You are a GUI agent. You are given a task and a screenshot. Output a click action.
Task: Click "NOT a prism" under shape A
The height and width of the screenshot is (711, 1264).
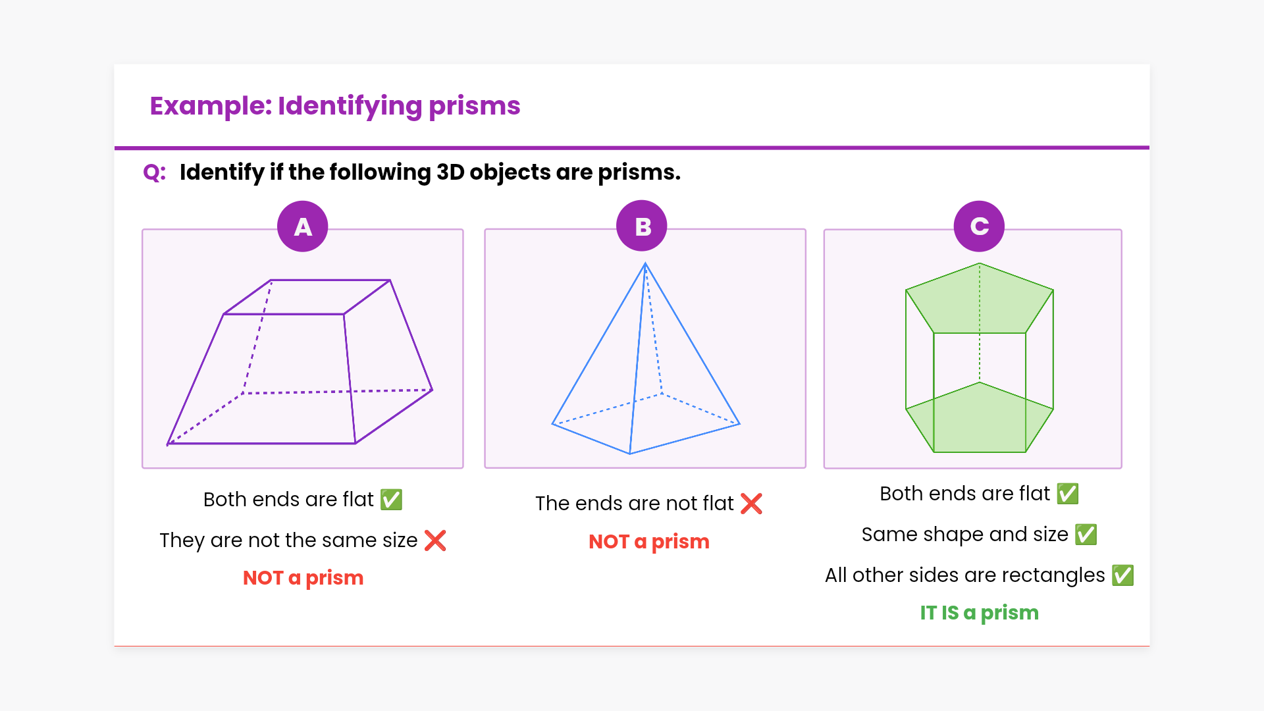(x=303, y=578)
